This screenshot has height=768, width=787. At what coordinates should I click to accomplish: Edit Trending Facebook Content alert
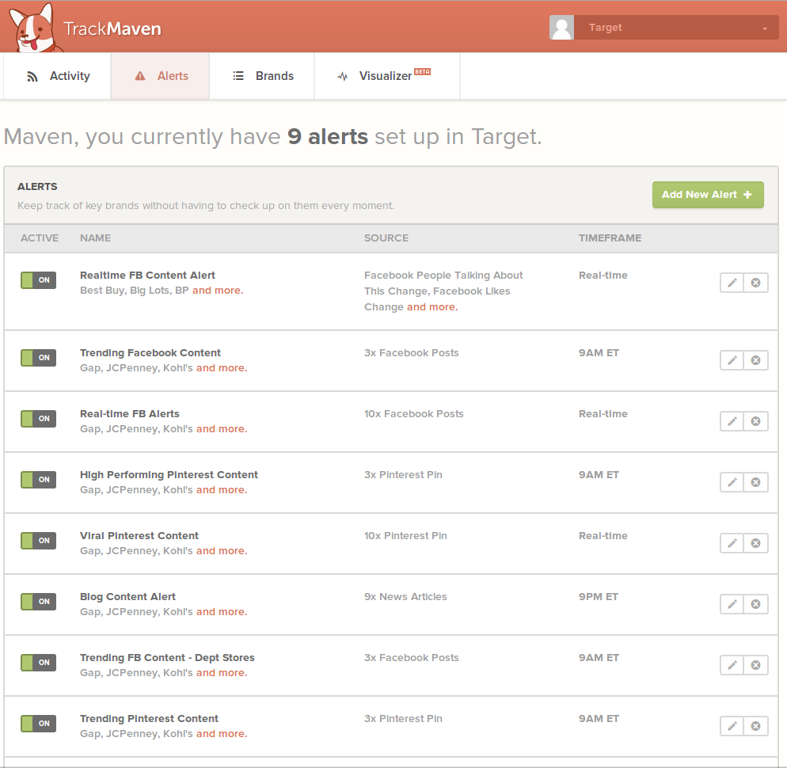click(732, 360)
